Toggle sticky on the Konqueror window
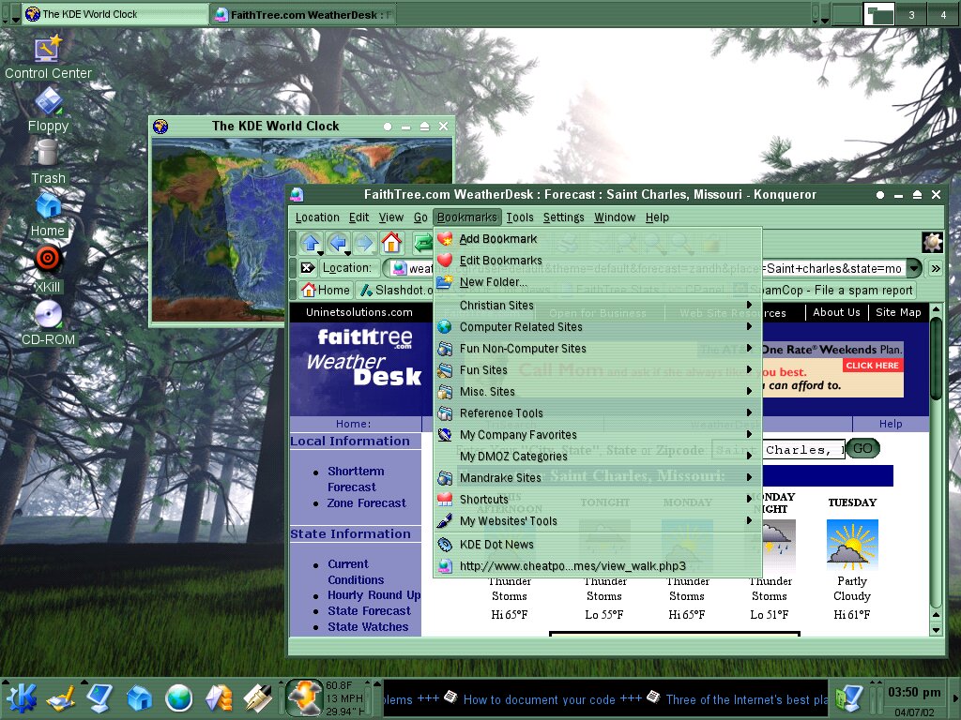961x720 pixels. coord(880,195)
